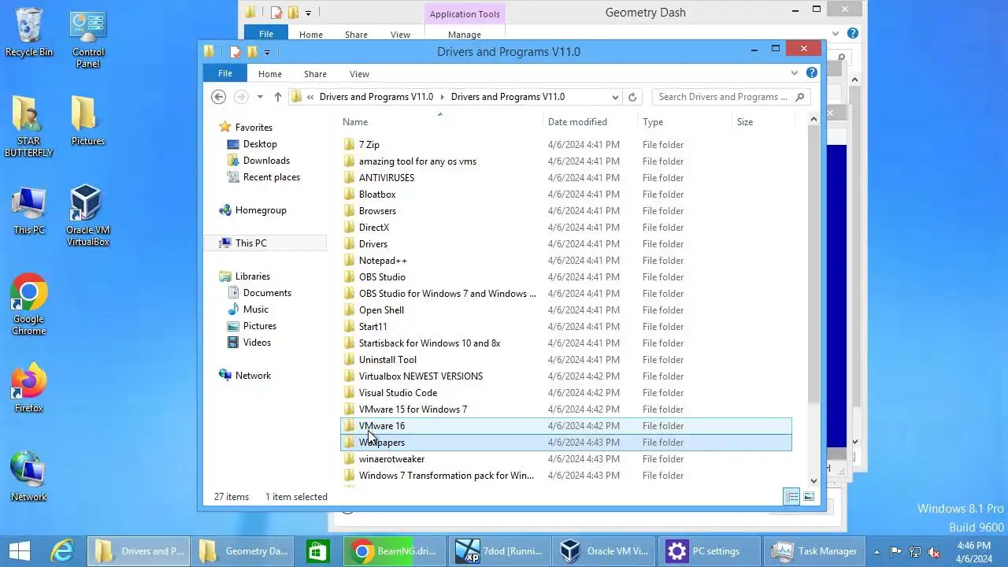Switch to Task Manager on the taskbar

(815, 551)
